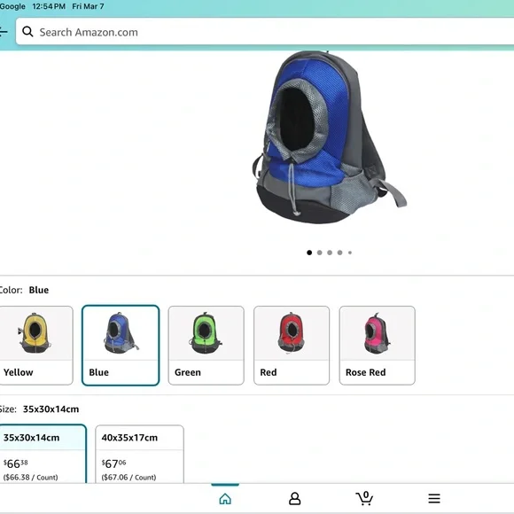Choose the Green backpack color
Screen dimensions: 514x514
[x=206, y=346]
